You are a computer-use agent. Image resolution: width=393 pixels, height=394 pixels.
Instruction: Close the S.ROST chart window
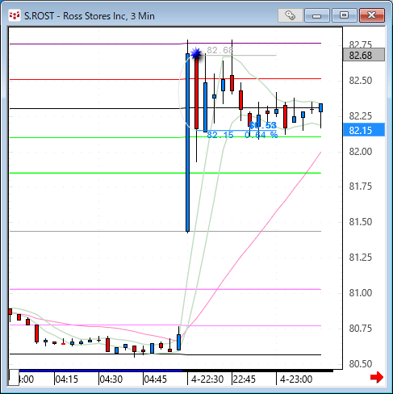pos(372,15)
